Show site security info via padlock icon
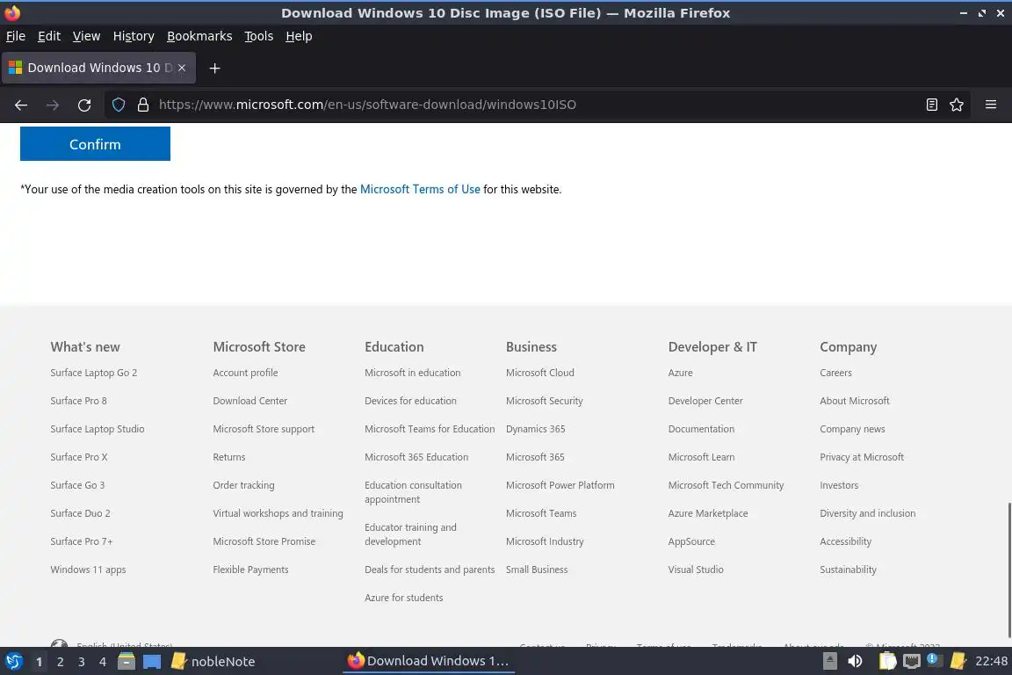This screenshot has width=1012, height=675. pos(143,105)
